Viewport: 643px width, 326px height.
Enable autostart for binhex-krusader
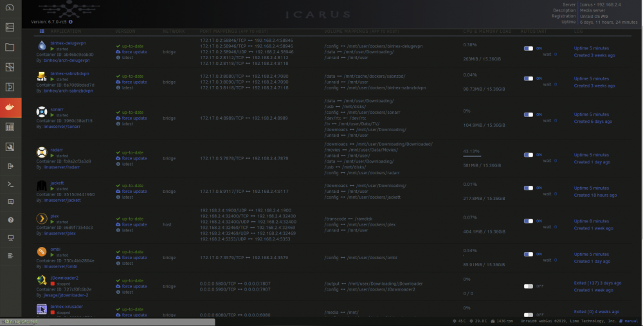coord(529,314)
